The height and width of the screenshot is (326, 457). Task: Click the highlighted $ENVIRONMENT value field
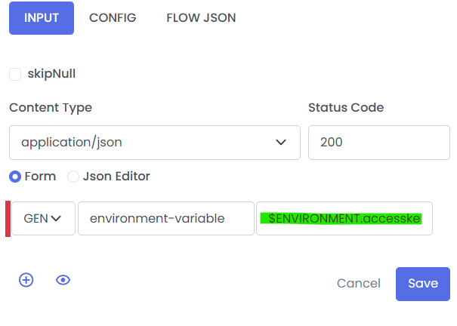point(344,219)
